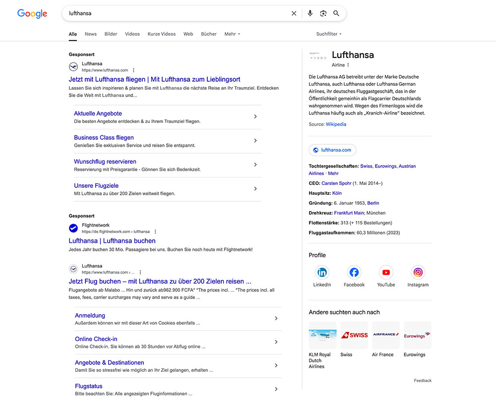
Task: Open the Flugstatus sitelink title
Action: (x=89, y=386)
